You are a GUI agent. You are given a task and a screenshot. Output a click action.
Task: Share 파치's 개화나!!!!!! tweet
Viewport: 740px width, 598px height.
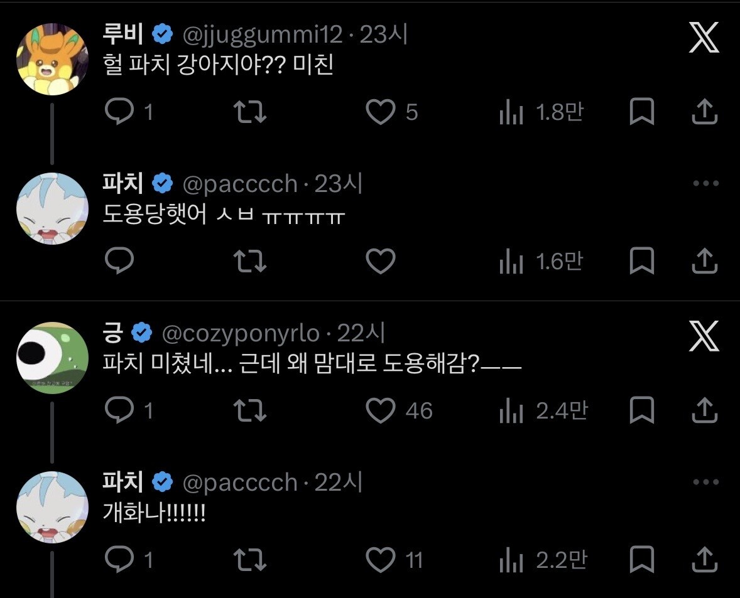[x=705, y=559]
